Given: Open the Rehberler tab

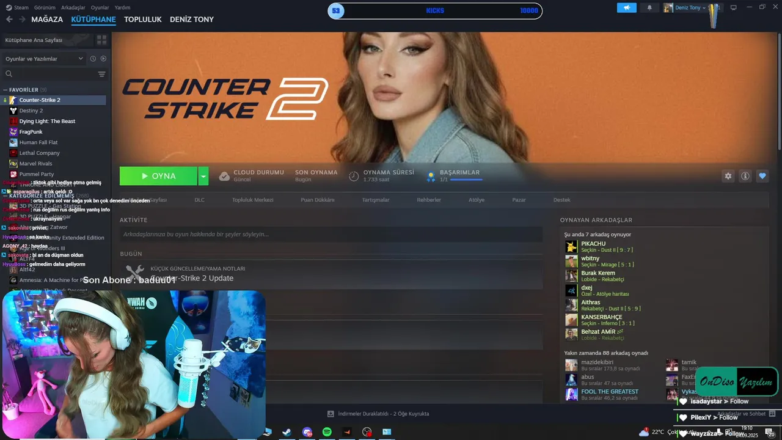Looking at the screenshot, I should [429, 200].
